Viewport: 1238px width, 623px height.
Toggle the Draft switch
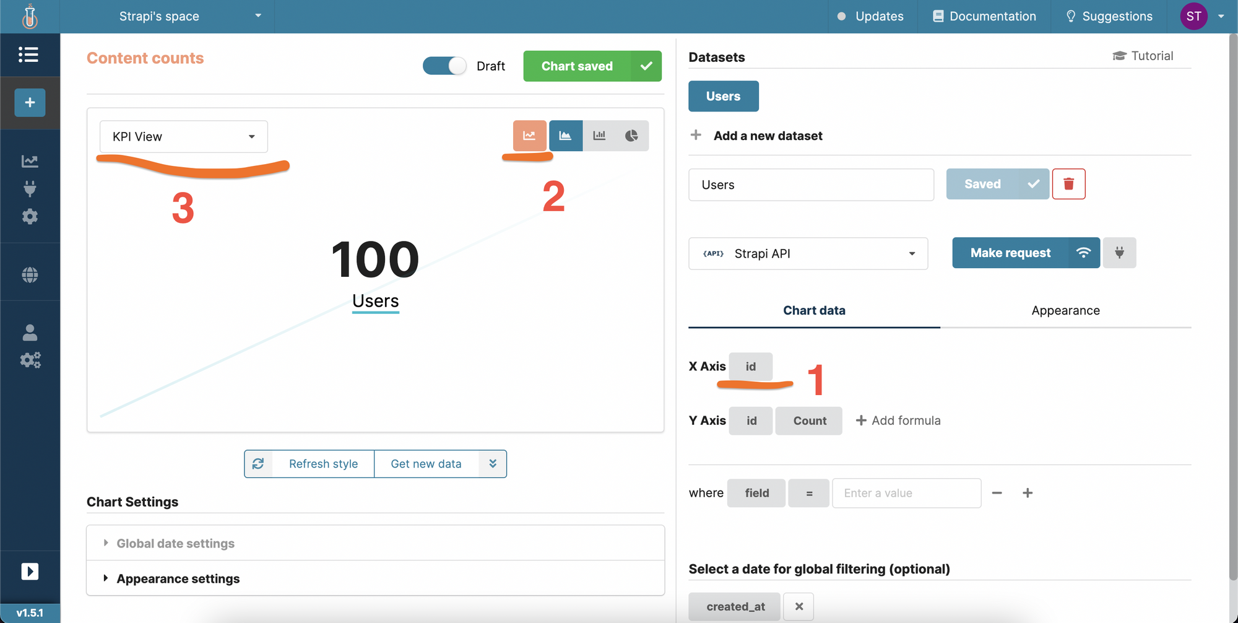pos(444,66)
